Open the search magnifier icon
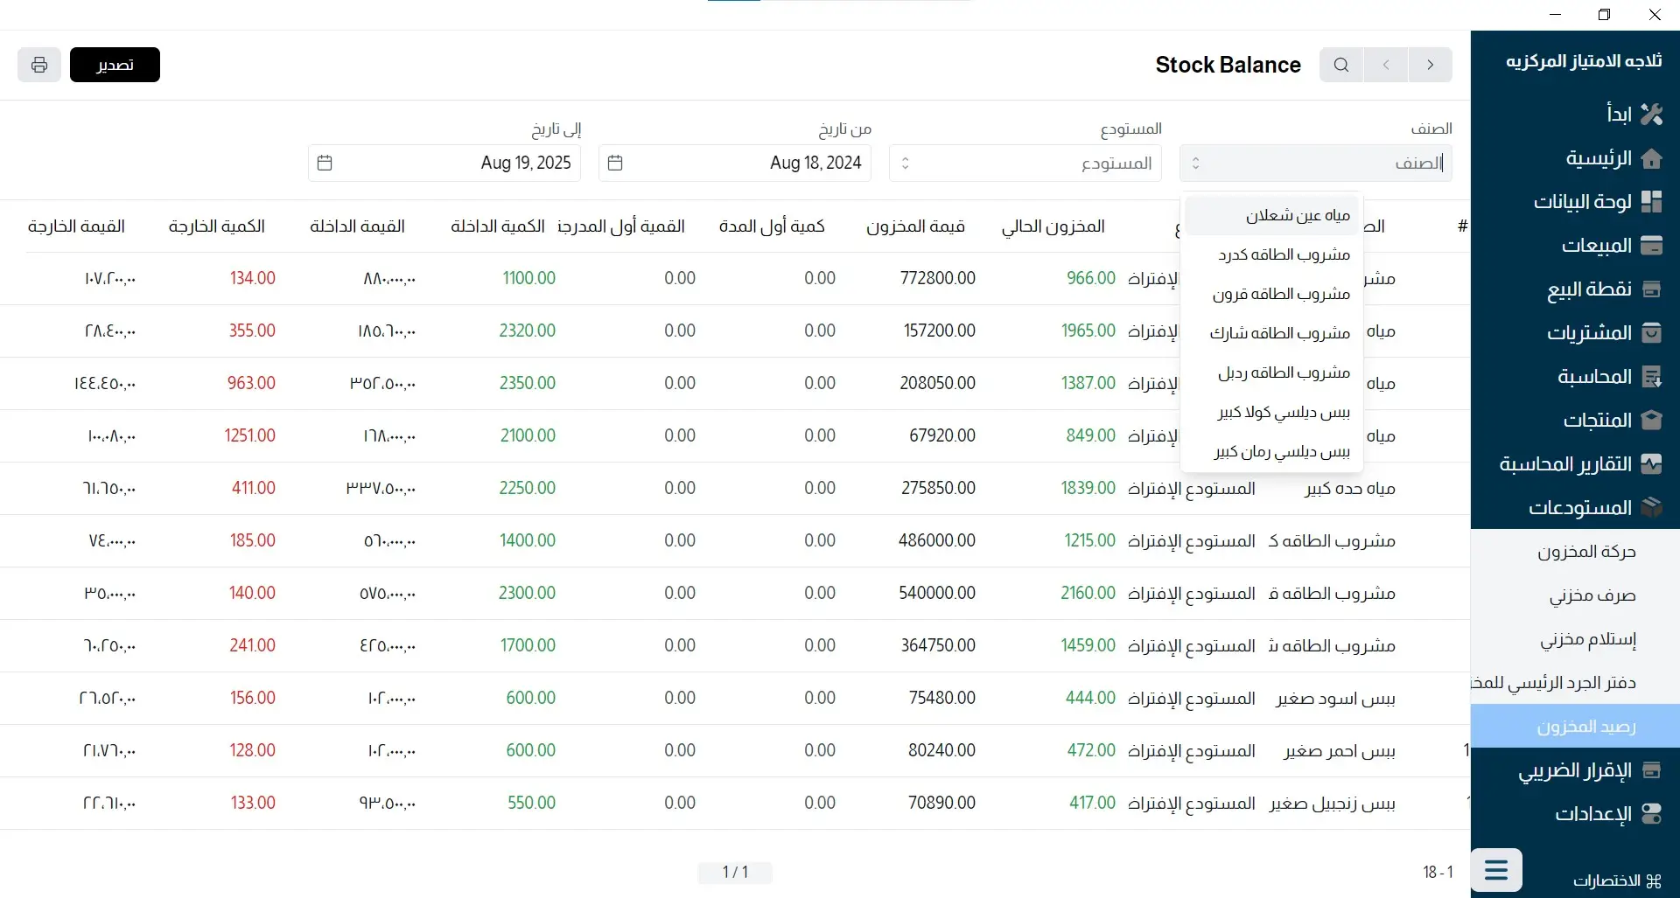Viewport: 1680px width, 898px height. coord(1340,65)
